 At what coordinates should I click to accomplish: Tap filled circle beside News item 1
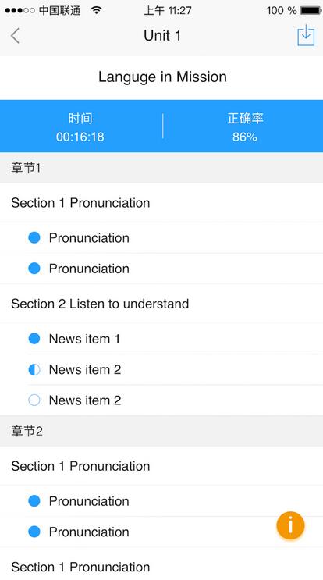click(x=34, y=339)
